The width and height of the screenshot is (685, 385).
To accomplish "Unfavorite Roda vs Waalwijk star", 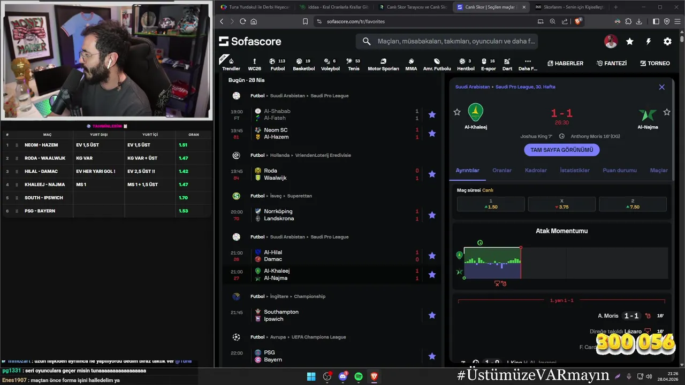I will [432, 174].
